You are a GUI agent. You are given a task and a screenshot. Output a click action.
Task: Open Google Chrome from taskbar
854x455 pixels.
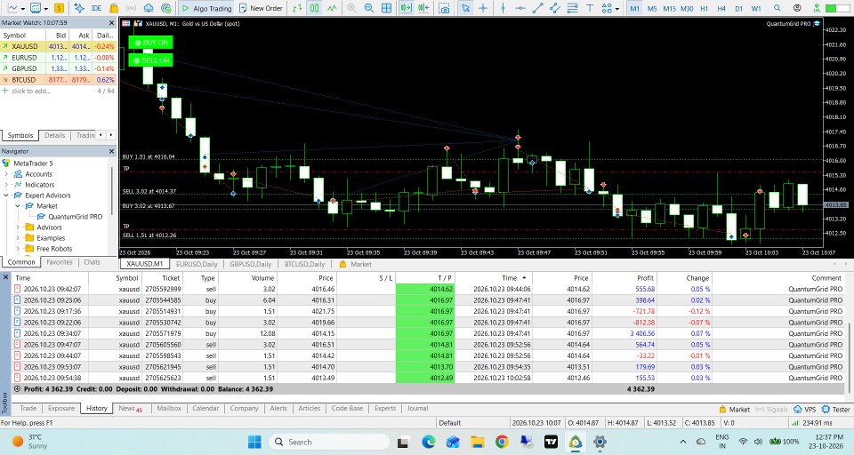[x=502, y=442]
